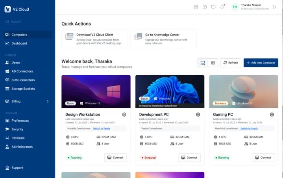Switch to grid card view
This screenshot has height=178, width=283.
(x=203, y=63)
